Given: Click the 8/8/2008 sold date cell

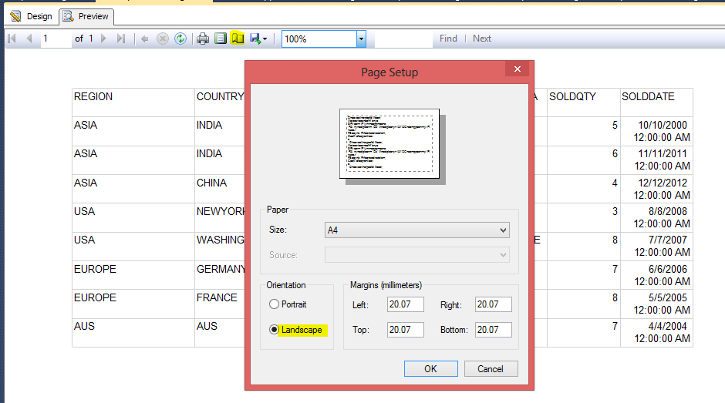Looking at the screenshot, I should point(656,217).
